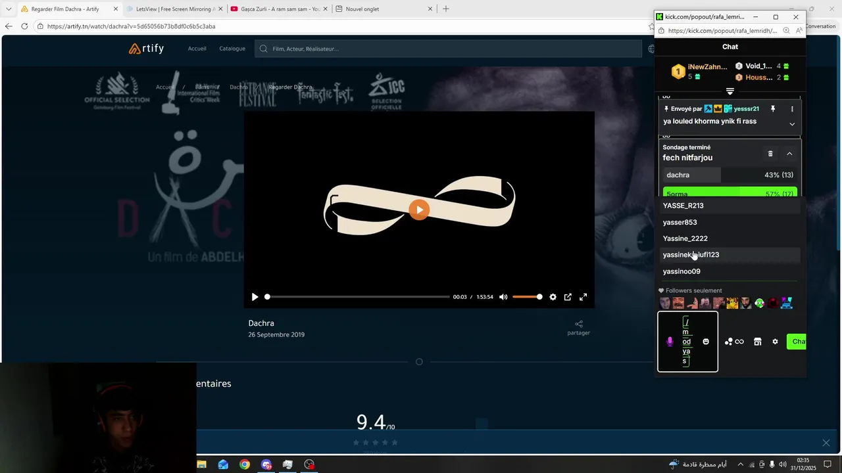
Task: Open the emoji picker smiley icon
Action: pos(706,342)
